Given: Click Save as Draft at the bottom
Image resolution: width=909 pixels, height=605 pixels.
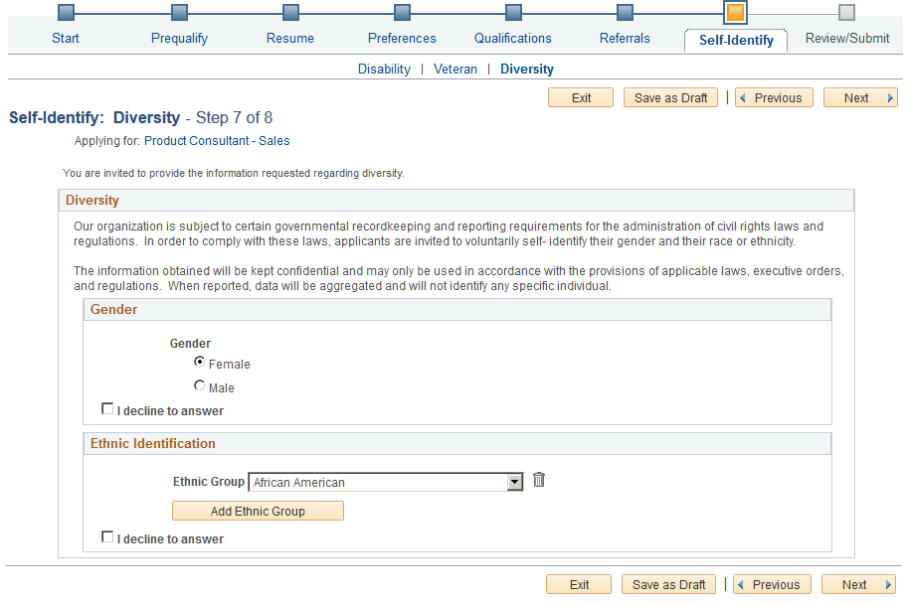Looking at the screenshot, I should coord(668,584).
